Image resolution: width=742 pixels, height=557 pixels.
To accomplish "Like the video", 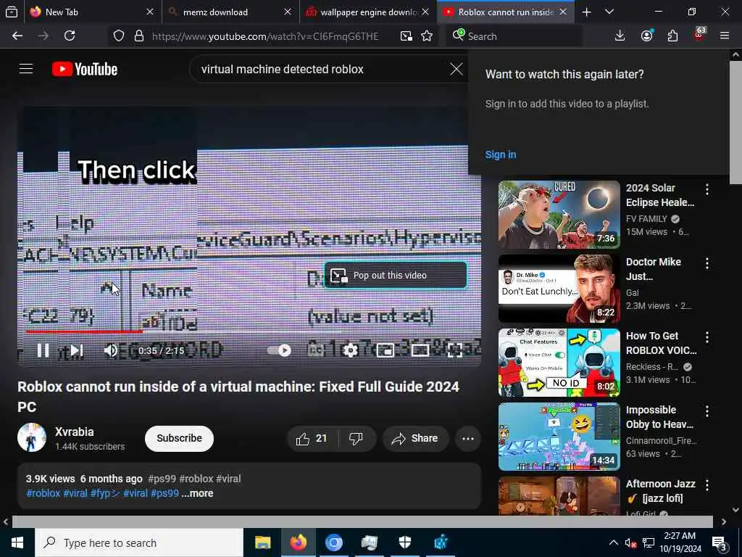I will [x=312, y=439].
